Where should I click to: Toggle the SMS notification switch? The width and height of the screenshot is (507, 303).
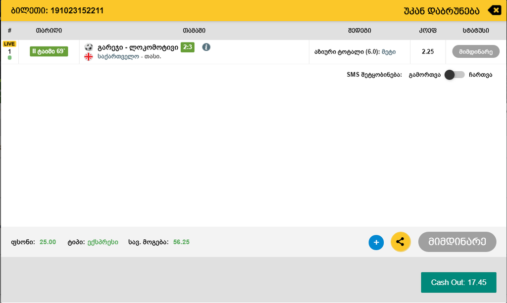[x=455, y=75]
